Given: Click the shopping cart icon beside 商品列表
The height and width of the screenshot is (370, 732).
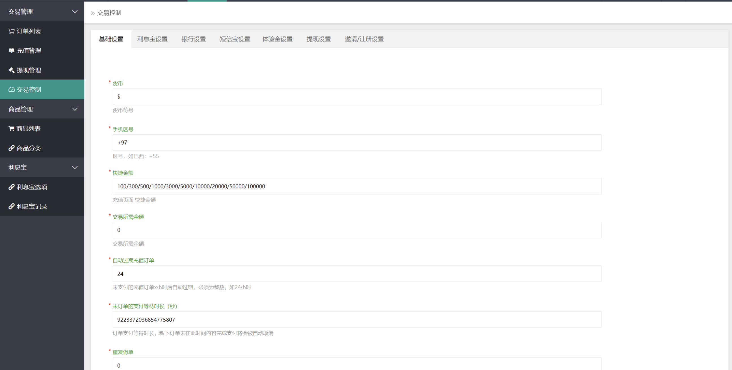Looking at the screenshot, I should pos(11,128).
